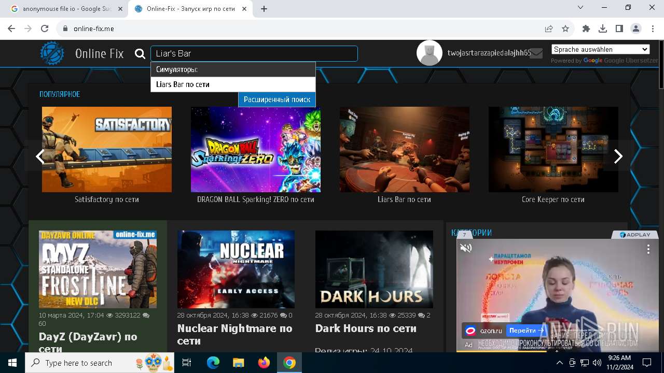This screenshot has height=373, width=664.
Task: Open the Sprache auswählen language dropdown
Action: (601, 49)
